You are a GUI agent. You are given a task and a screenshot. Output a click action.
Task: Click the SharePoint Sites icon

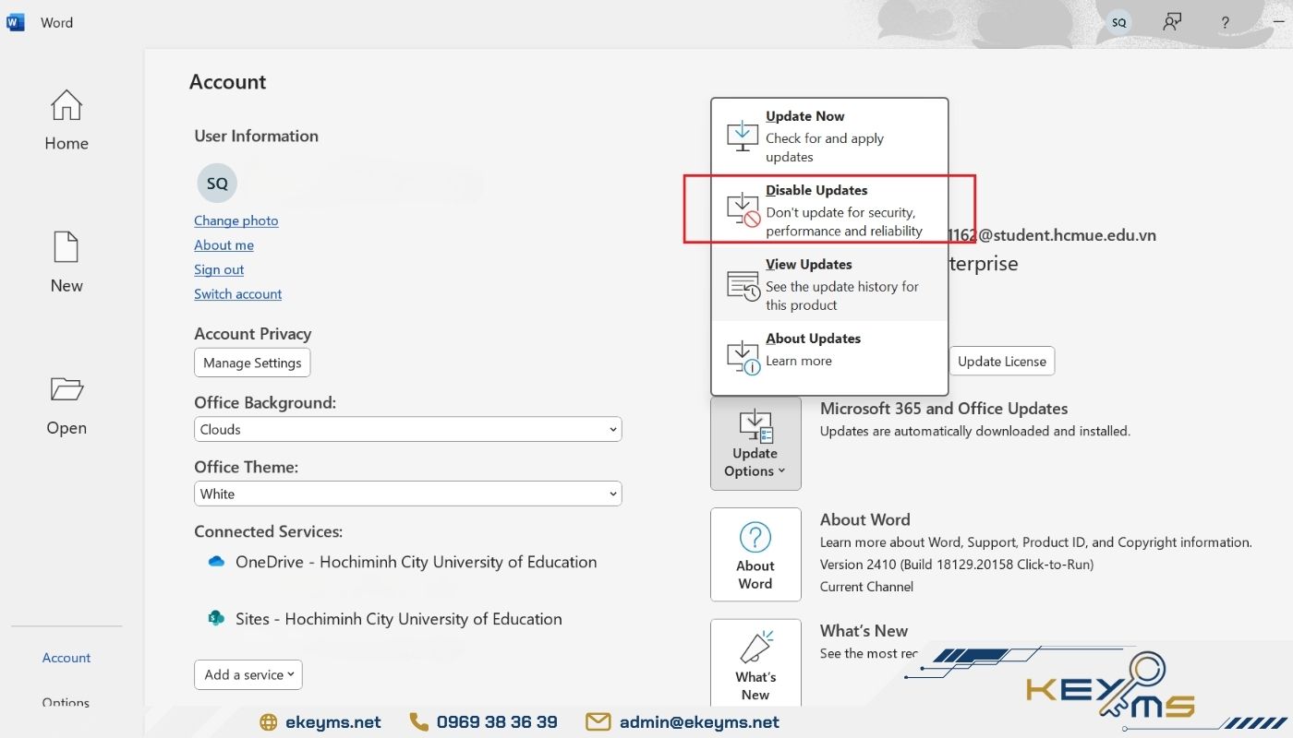pyautogui.click(x=217, y=618)
